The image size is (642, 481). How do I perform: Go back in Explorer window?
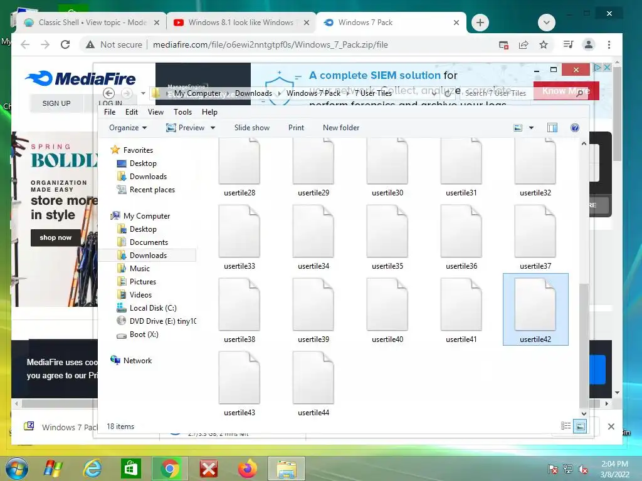(108, 93)
